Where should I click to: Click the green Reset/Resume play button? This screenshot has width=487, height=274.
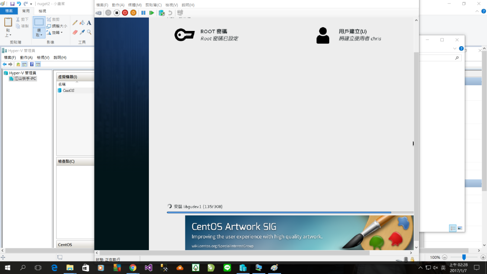(152, 13)
